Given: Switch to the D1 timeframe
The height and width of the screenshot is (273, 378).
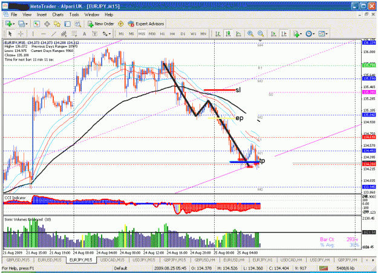Looking at the screenshot, I should point(183,34).
